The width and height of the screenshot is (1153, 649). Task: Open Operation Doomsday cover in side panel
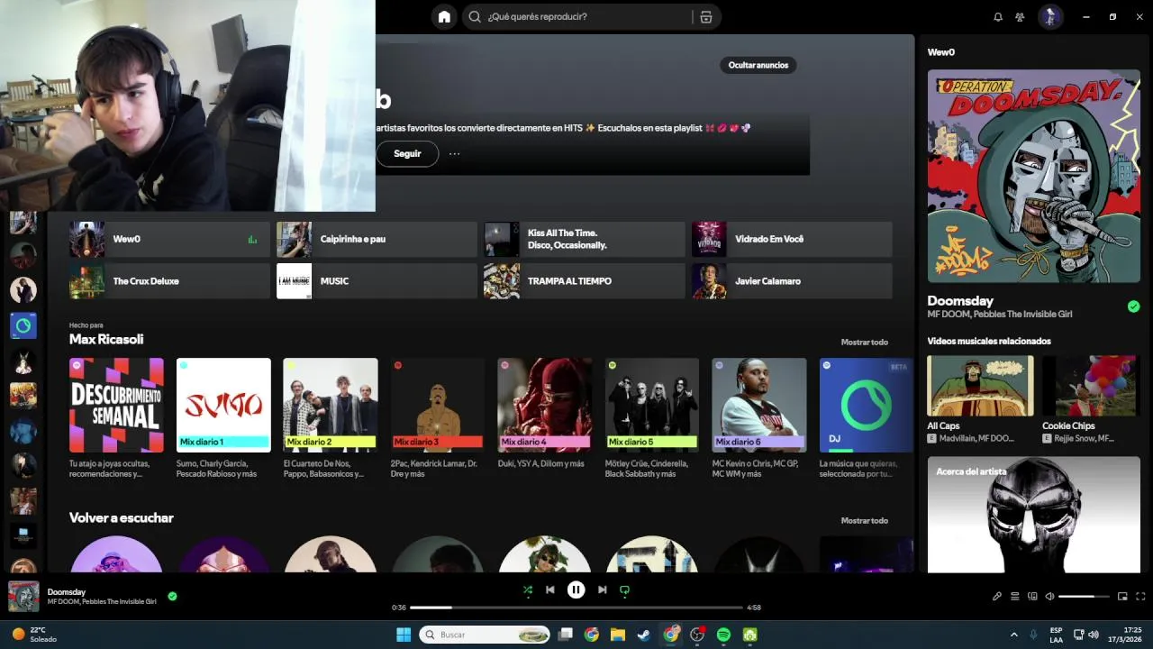[1034, 177]
